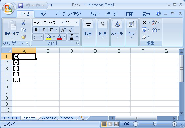This screenshot has width=185, height=128.
Task: Toggle Italic formatting
Action: pyautogui.click(x=43, y=30)
